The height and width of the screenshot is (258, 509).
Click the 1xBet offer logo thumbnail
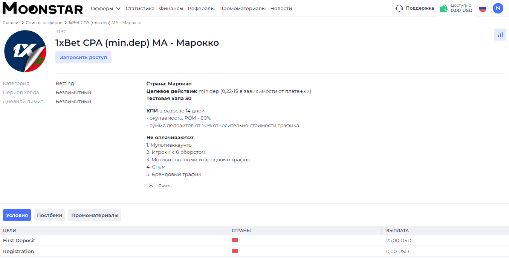pos(25,51)
